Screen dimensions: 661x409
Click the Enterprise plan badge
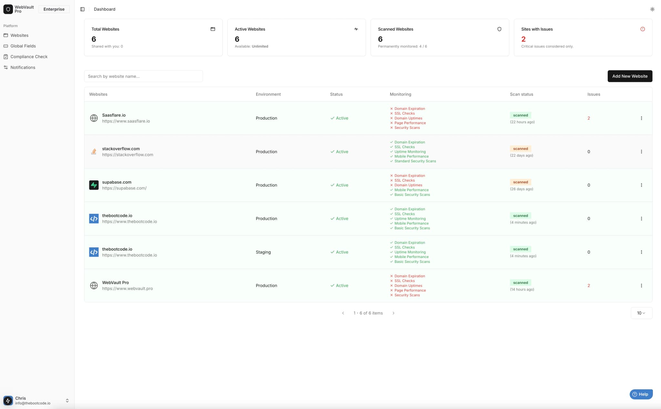pyautogui.click(x=54, y=9)
